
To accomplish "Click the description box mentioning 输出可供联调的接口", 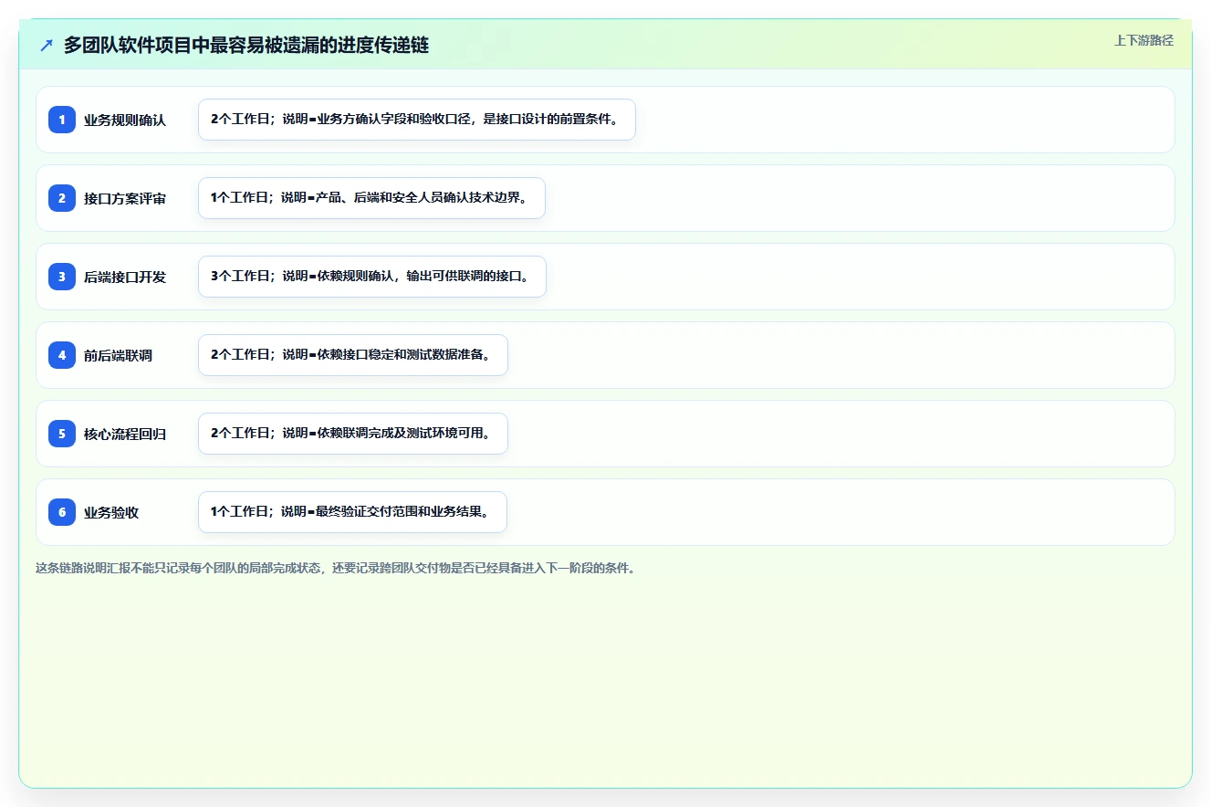I will pos(372,277).
